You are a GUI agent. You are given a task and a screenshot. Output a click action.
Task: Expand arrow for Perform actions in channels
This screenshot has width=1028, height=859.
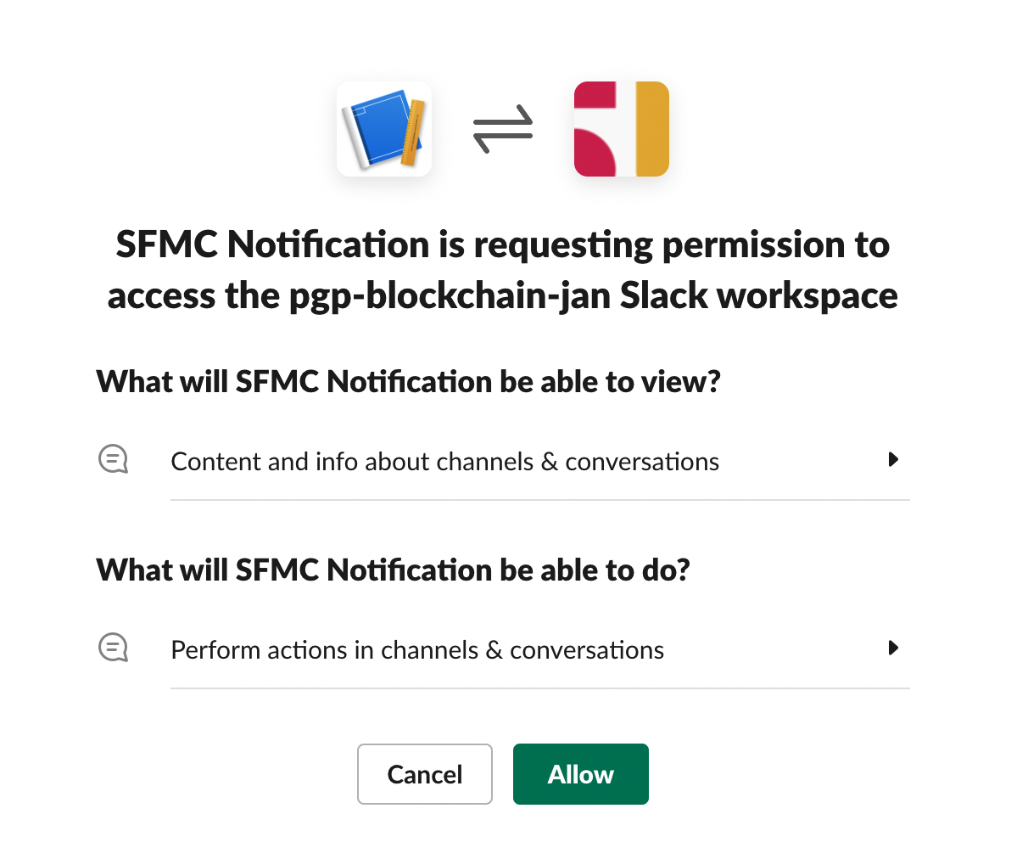point(892,648)
